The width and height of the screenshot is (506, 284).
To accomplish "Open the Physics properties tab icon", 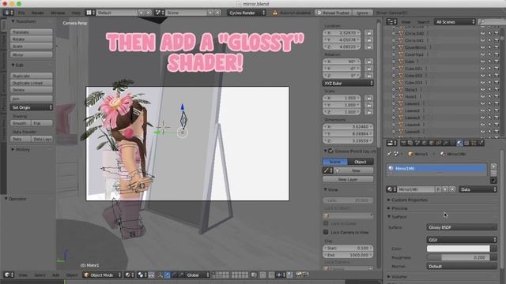I will tap(481, 143).
